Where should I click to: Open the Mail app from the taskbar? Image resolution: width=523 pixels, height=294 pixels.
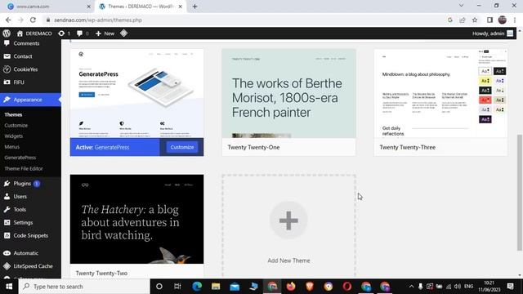pyautogui.click(x=235, y=287)
